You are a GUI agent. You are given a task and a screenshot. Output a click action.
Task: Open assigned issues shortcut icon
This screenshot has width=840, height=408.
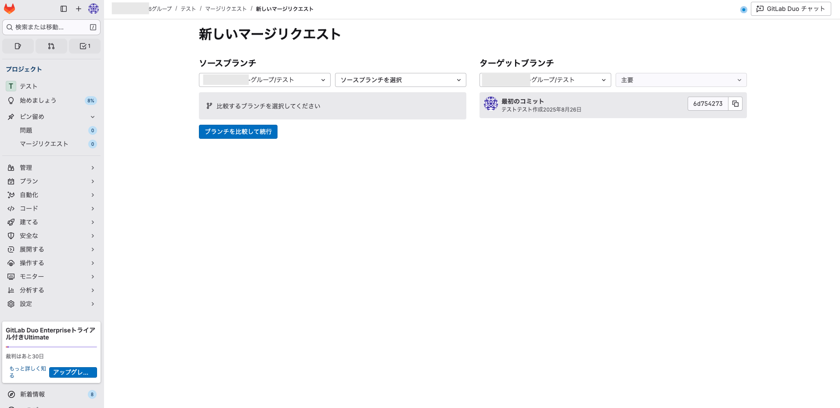(18, 46)
